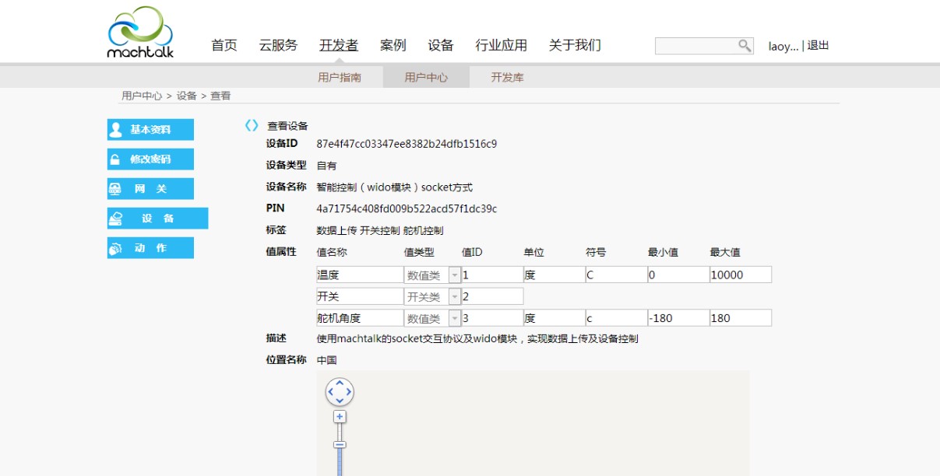Click the 开关 value name field
The width and height of the screenshot is (940, 476).
click(x=359, y=296)
